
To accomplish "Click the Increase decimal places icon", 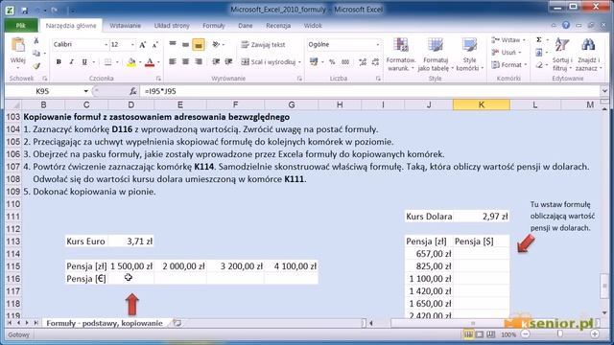I will (x=363, y=61).
